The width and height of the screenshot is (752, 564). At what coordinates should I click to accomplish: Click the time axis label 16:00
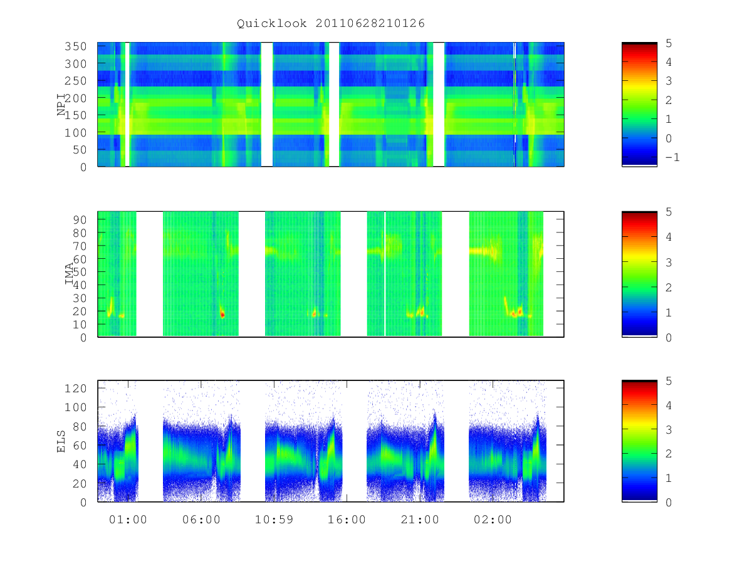(x=347, y=520)
